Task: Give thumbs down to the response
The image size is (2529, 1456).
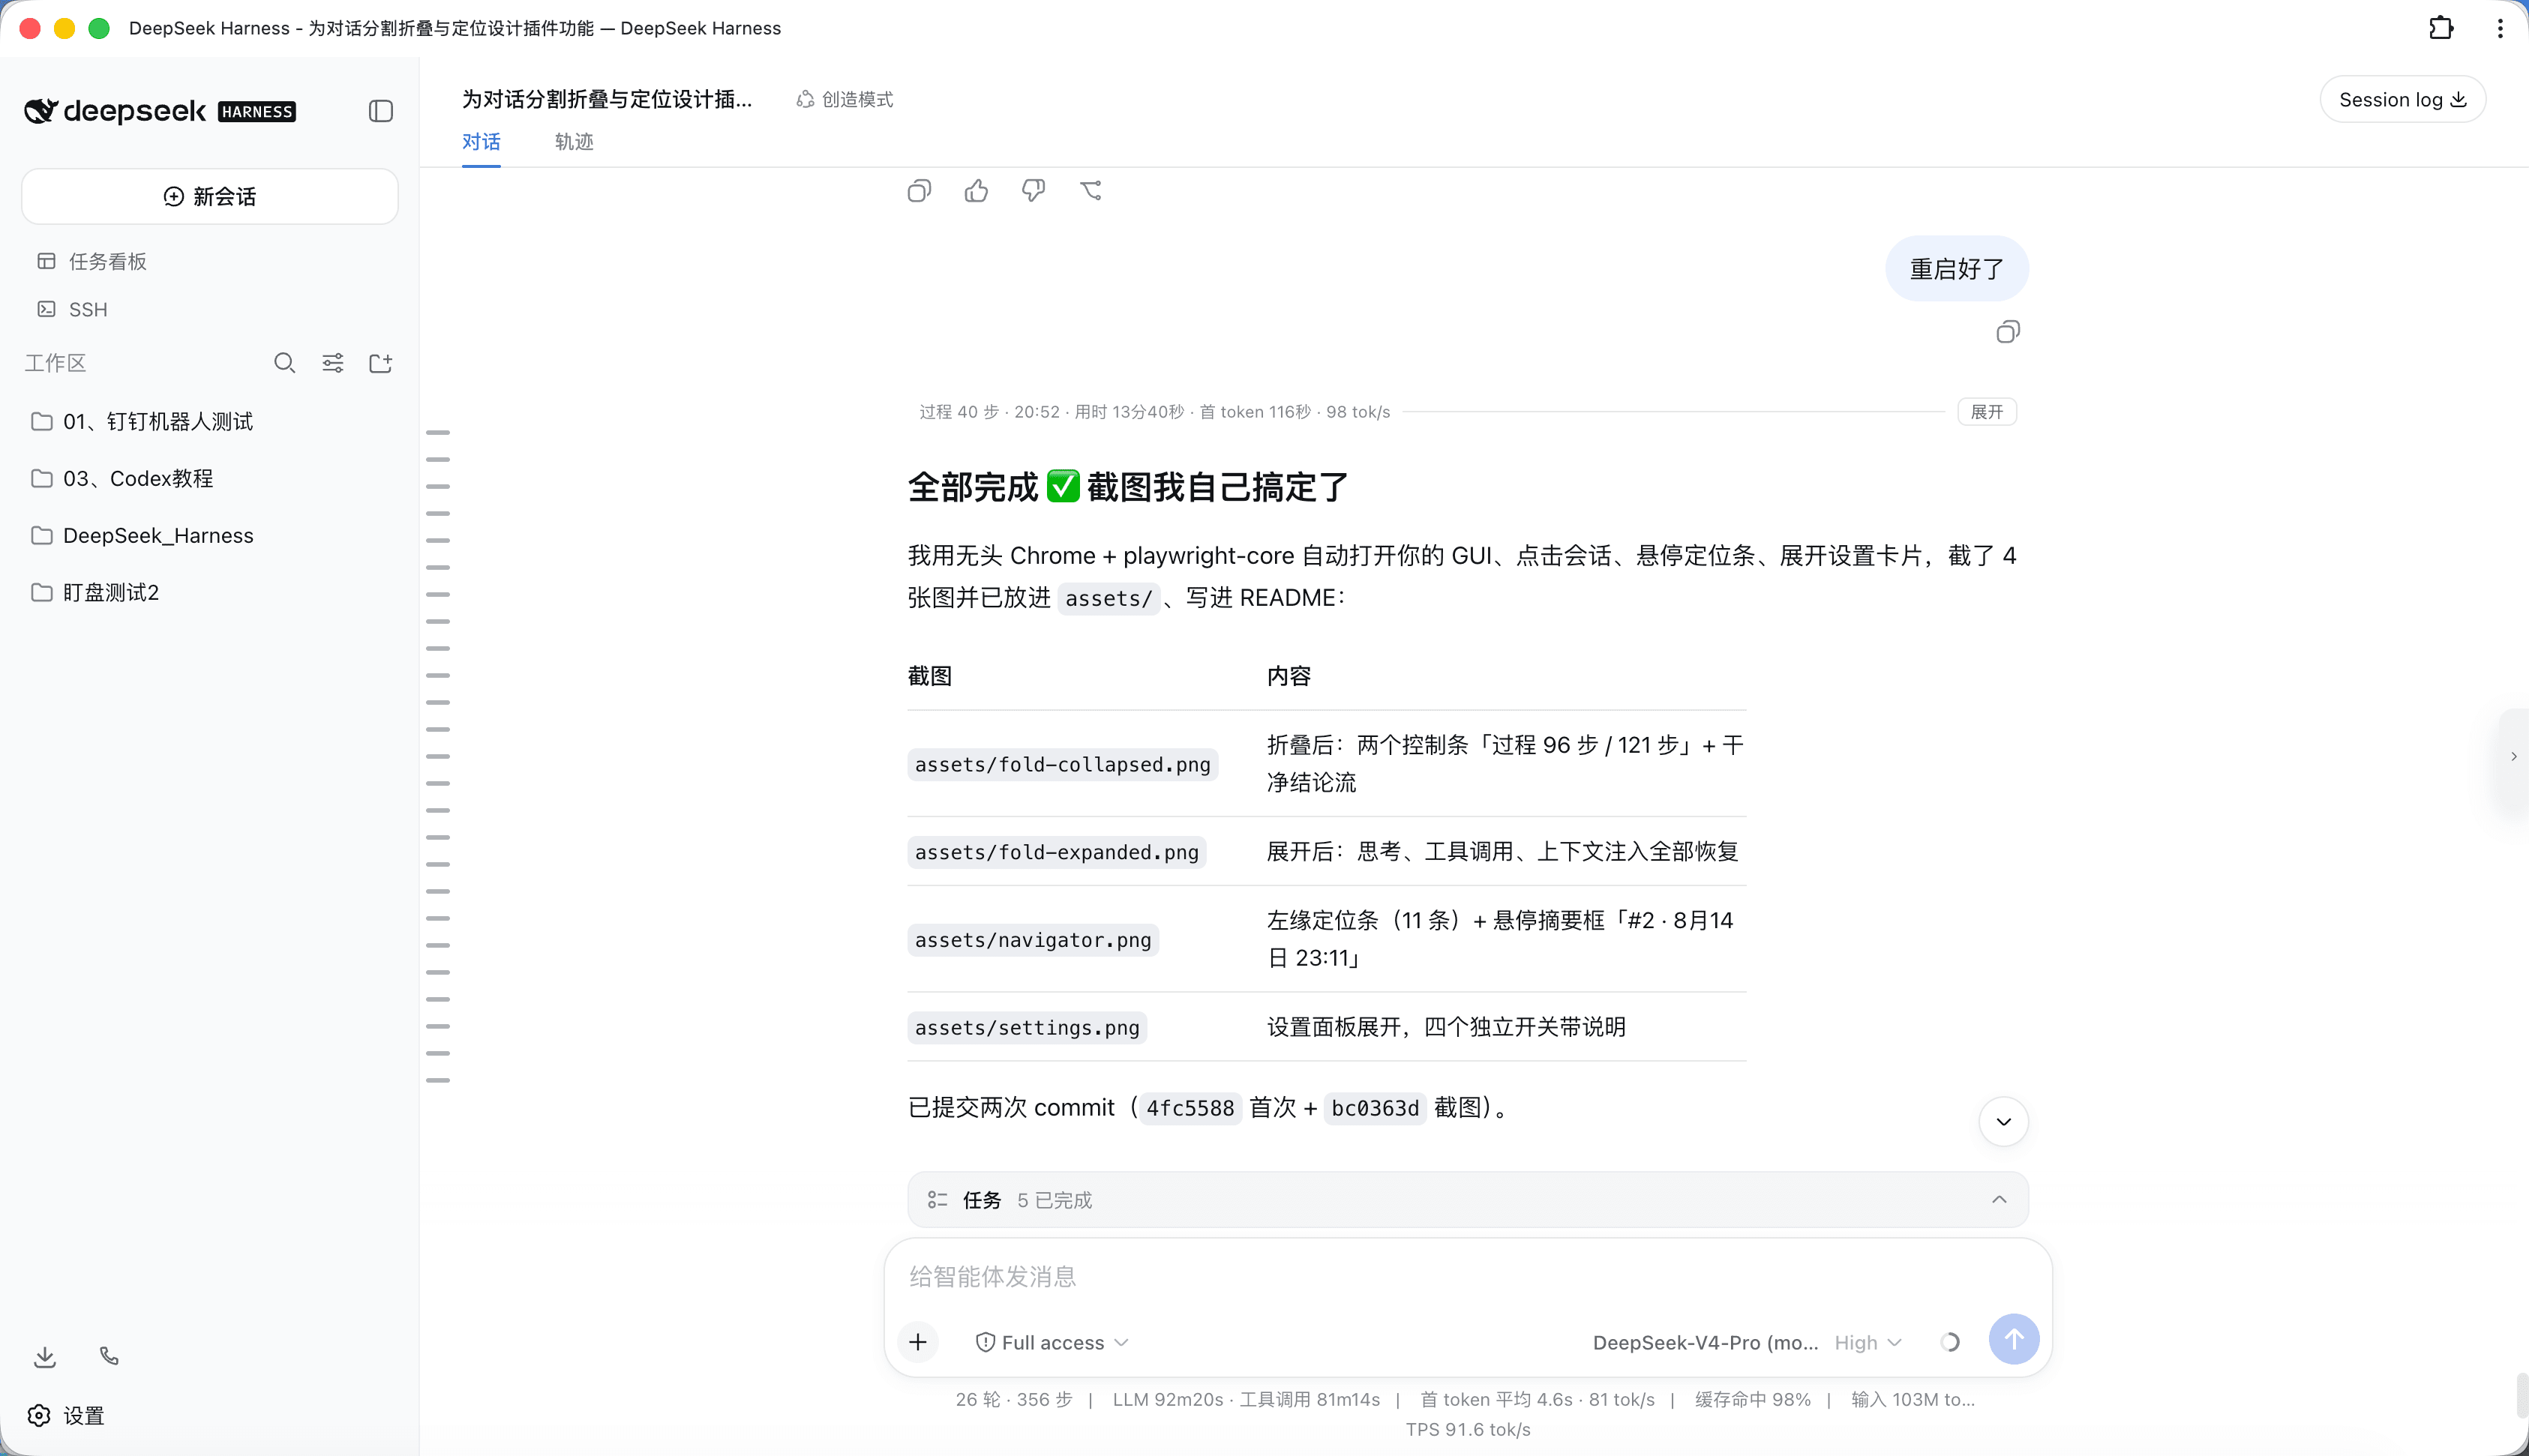Action: coord(1033,191)
